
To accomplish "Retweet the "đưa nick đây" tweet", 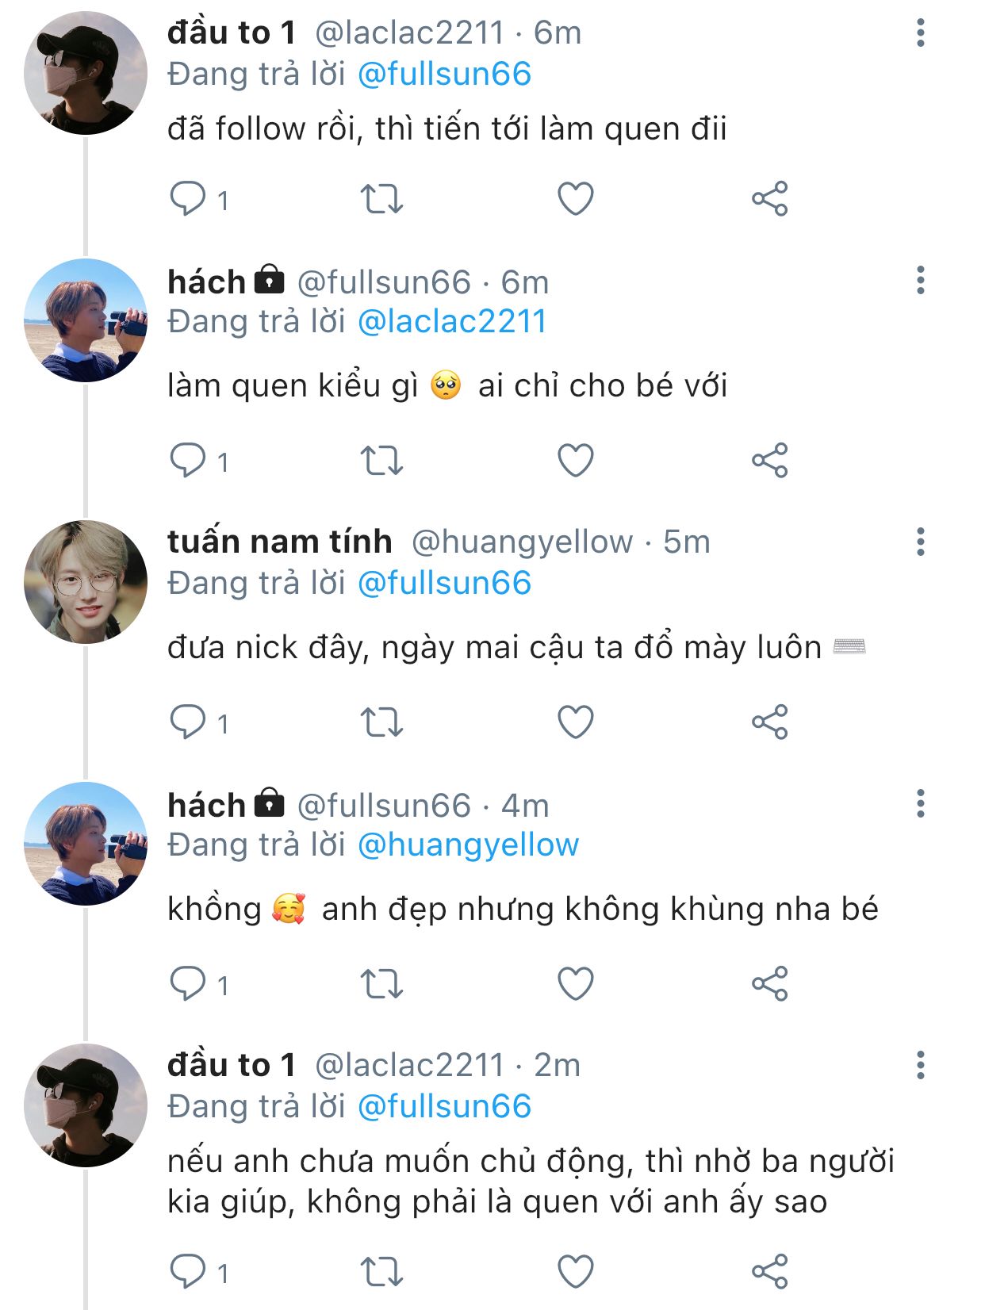I will [381, 722].
